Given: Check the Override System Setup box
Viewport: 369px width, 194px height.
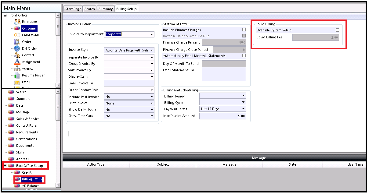Looking at the screenshot, I should tap(337, 30).
